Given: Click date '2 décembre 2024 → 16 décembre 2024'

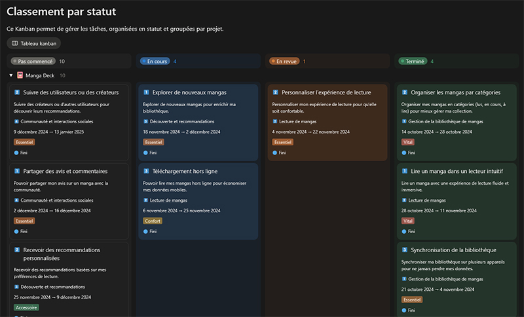Looking at the screenshot, I should (52, 210).
